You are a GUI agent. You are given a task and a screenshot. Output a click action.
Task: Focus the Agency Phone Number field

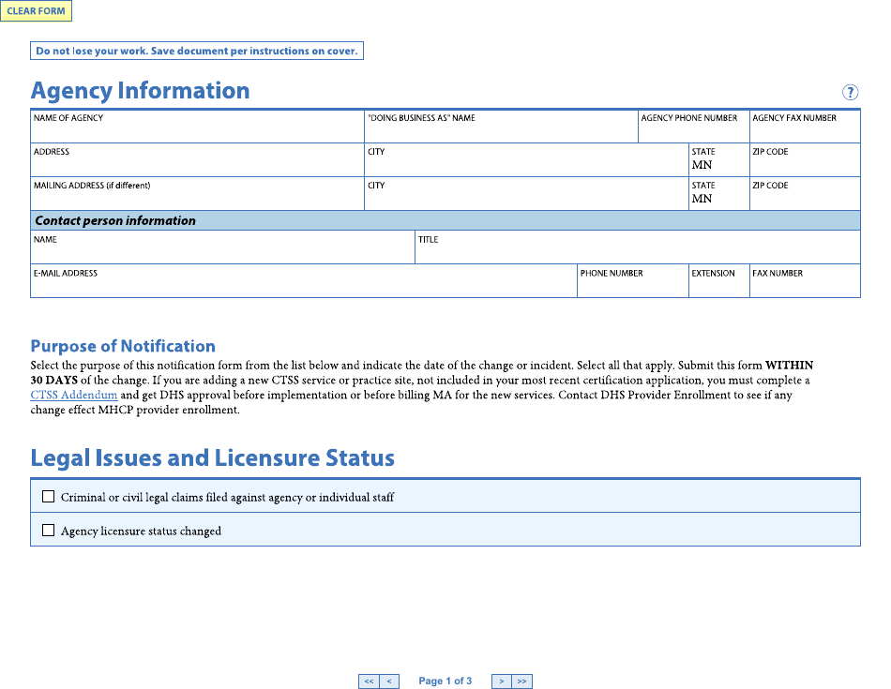click(x=693, y=132)
